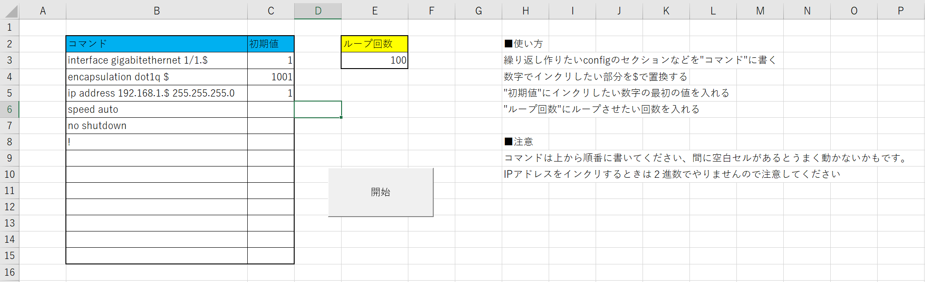Select cell with encapsulation dot1q $
925x282 pixels.
pos(157,77)
